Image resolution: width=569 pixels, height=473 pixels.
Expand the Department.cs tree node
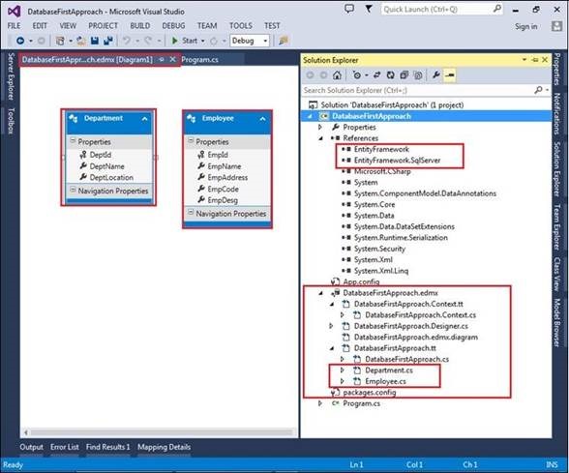click(x=343, y=370)
